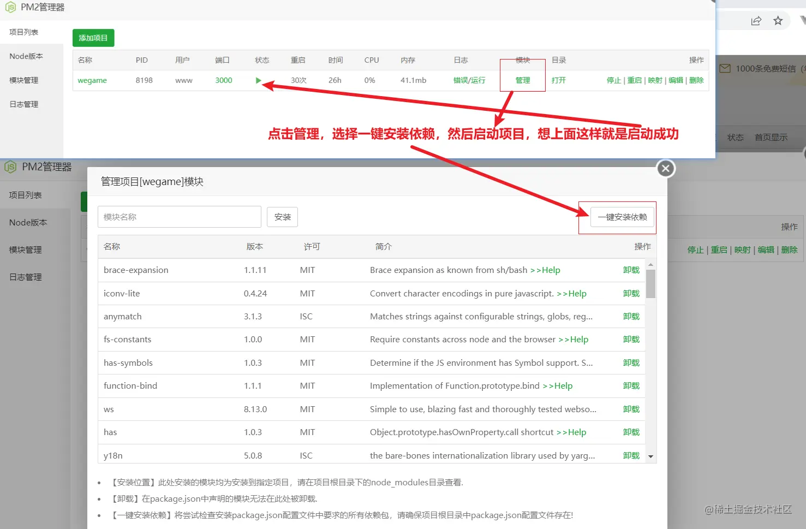Click the module list scrollbar up arrow
The image size is (806, 529).
[x=650, y=265]
